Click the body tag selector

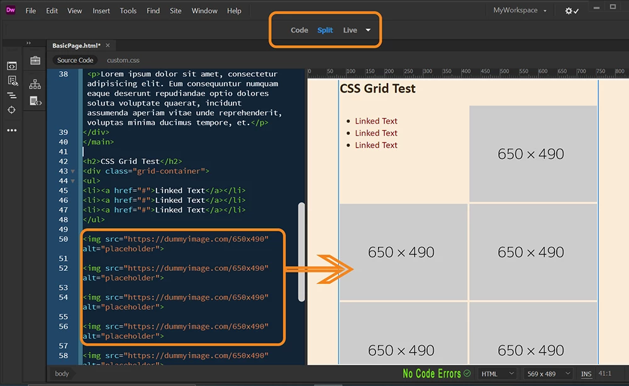pos(62,373)
